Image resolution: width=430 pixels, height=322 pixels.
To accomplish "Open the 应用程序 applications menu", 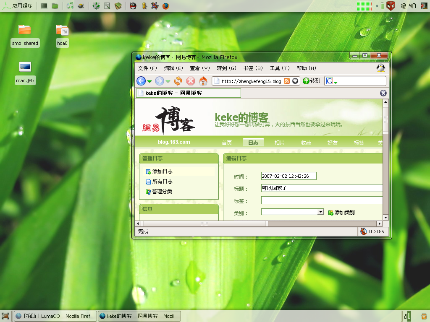I will pyautogui.click(x=17, y=6).
